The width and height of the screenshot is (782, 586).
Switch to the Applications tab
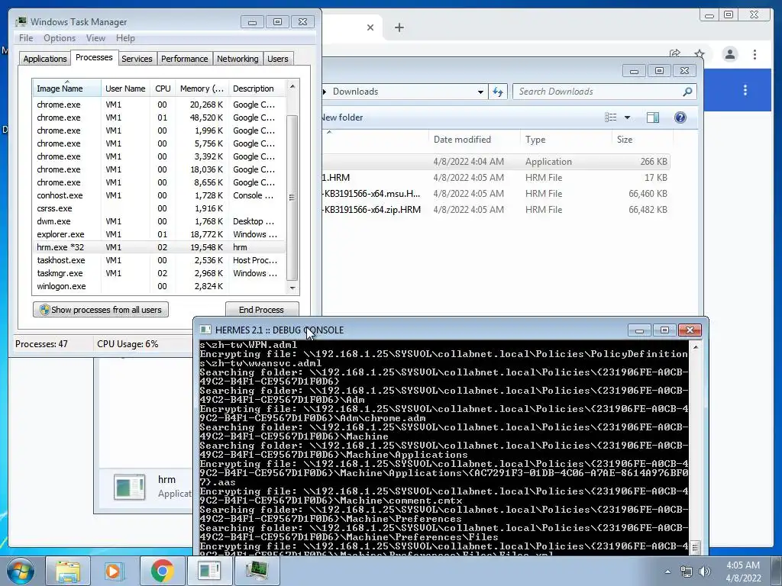[x=45, y=58]
